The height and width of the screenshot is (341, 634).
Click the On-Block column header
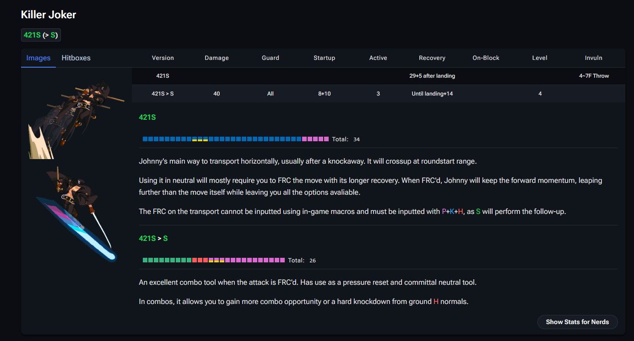486,58
